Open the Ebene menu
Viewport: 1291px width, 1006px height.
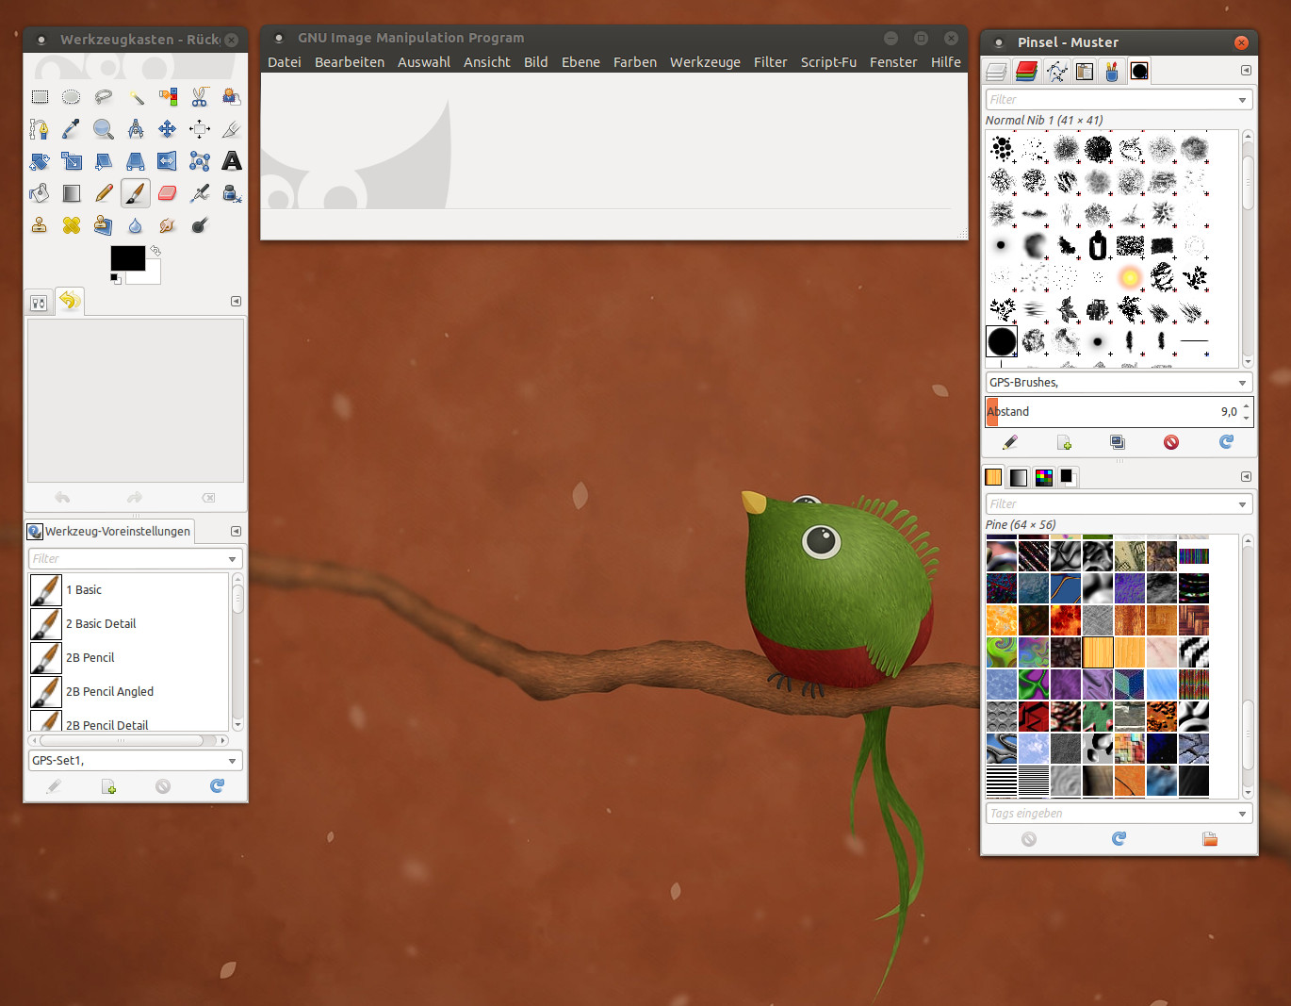[x=580, y=62]
